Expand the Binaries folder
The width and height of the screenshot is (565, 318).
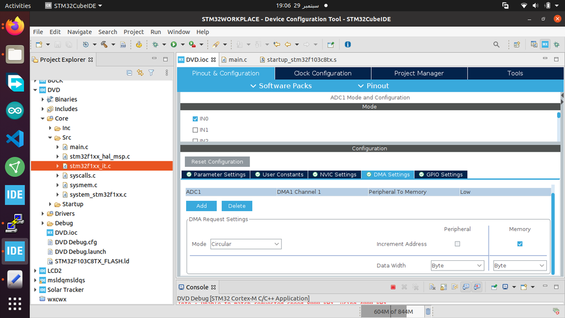(42, 99)
